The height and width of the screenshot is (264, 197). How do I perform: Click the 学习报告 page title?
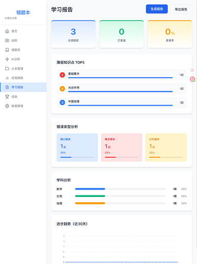tap(62, 10)
